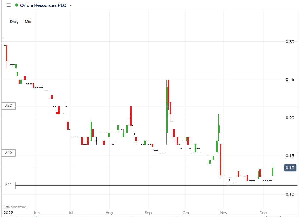299x217 pixels.
Task: Open the hamburger menu icon
Action: click(9, 5)
